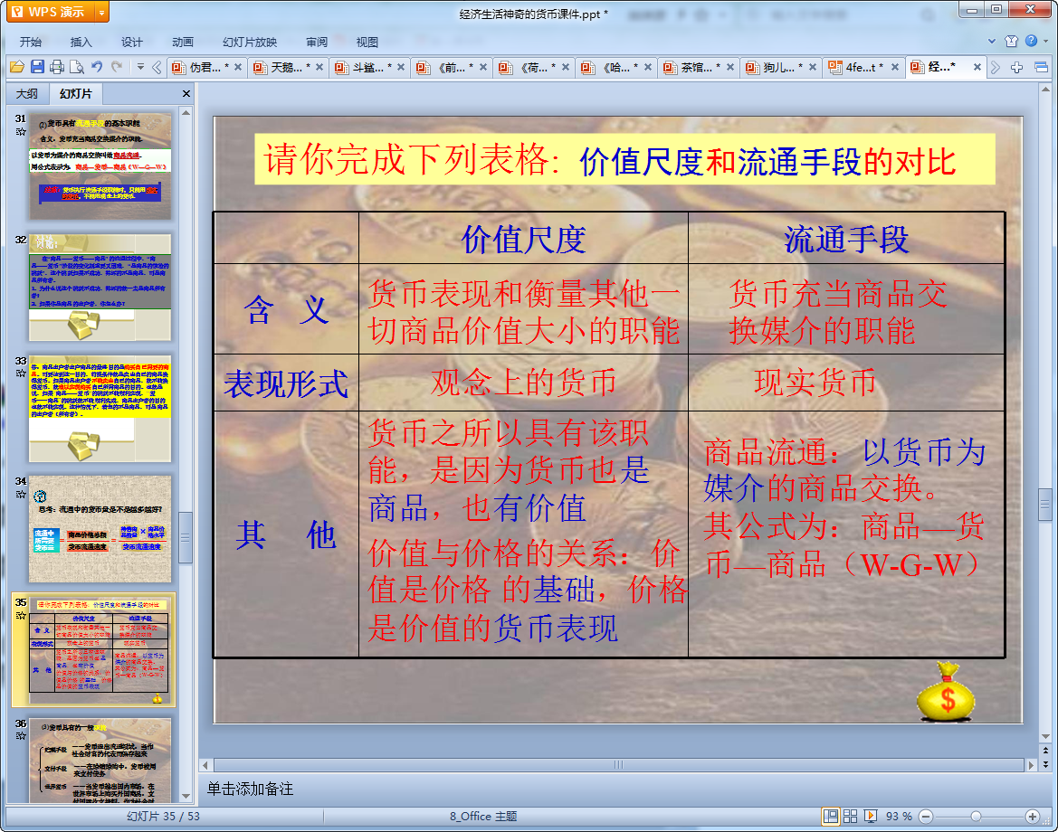Viewport: 1058px width, 832px height.
Task: Switch to Normal view icon
Action: tap(831, 817)
